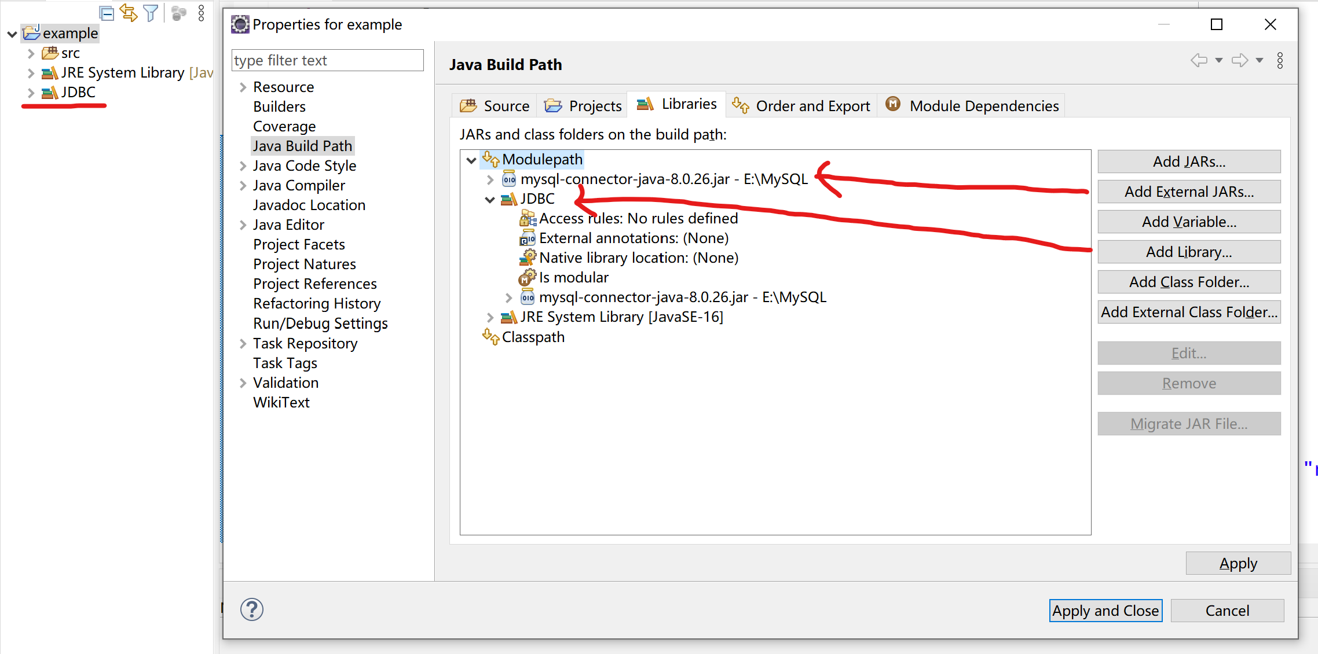
Task: Click the three-dot view menu in Properties dialog
Action: 1280,60
